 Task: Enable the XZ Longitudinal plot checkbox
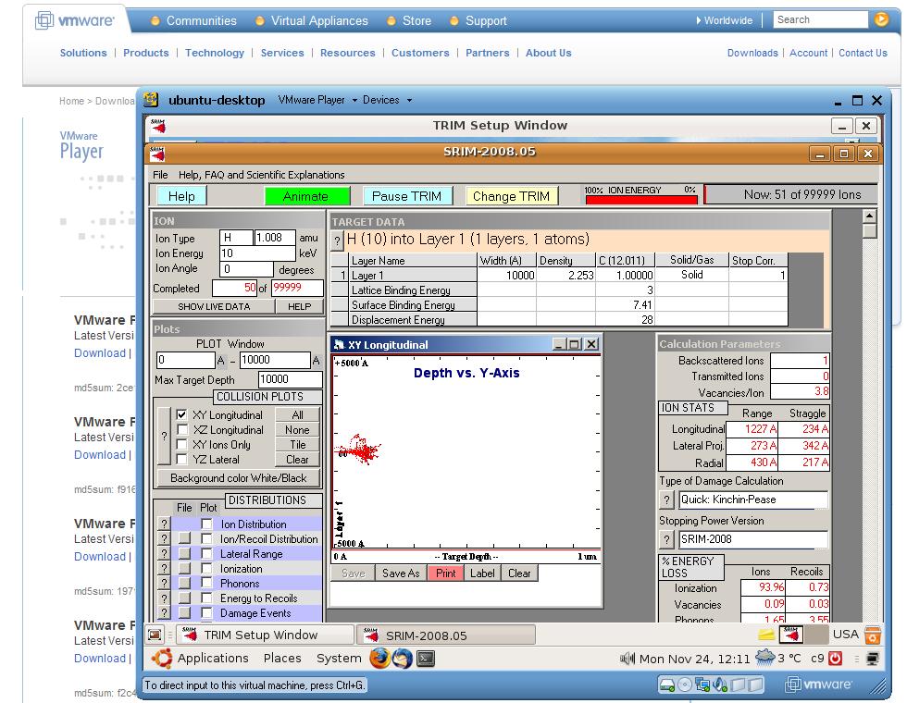pyautogui.click(x=181, y=429)
